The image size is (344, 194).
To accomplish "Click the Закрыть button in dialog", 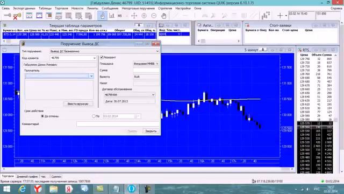I will [151, 131].
